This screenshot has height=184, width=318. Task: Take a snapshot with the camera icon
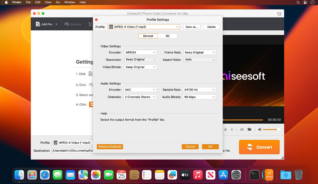pyautogui.click(x=242, y=130)
